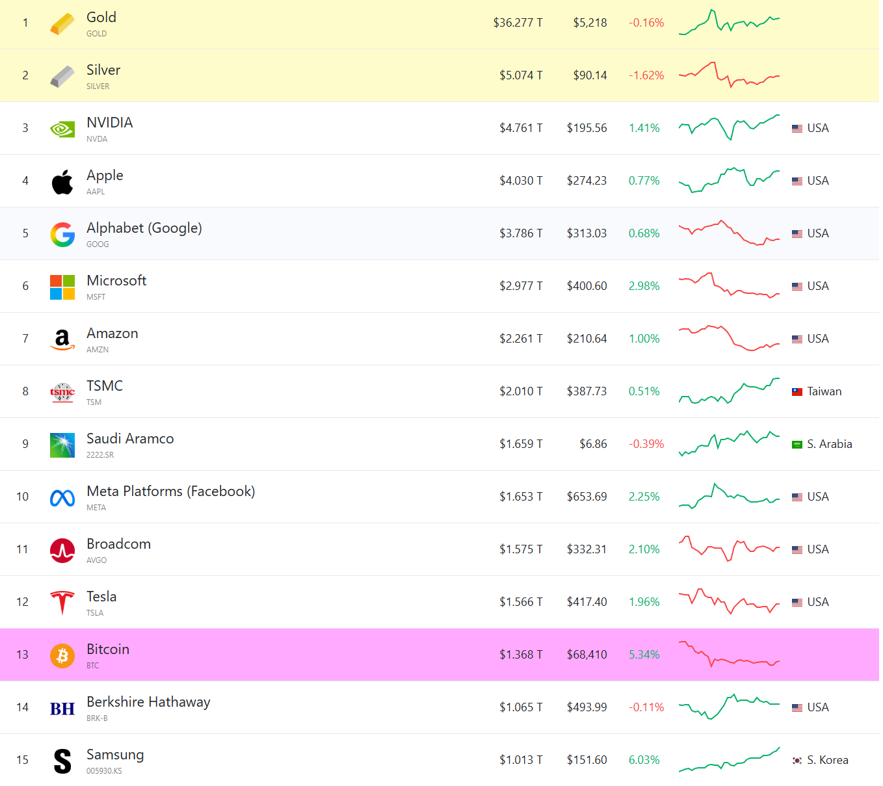Click the Bitcoin orange coin icon
The image size is (883, 786).
tap(62, 655)
